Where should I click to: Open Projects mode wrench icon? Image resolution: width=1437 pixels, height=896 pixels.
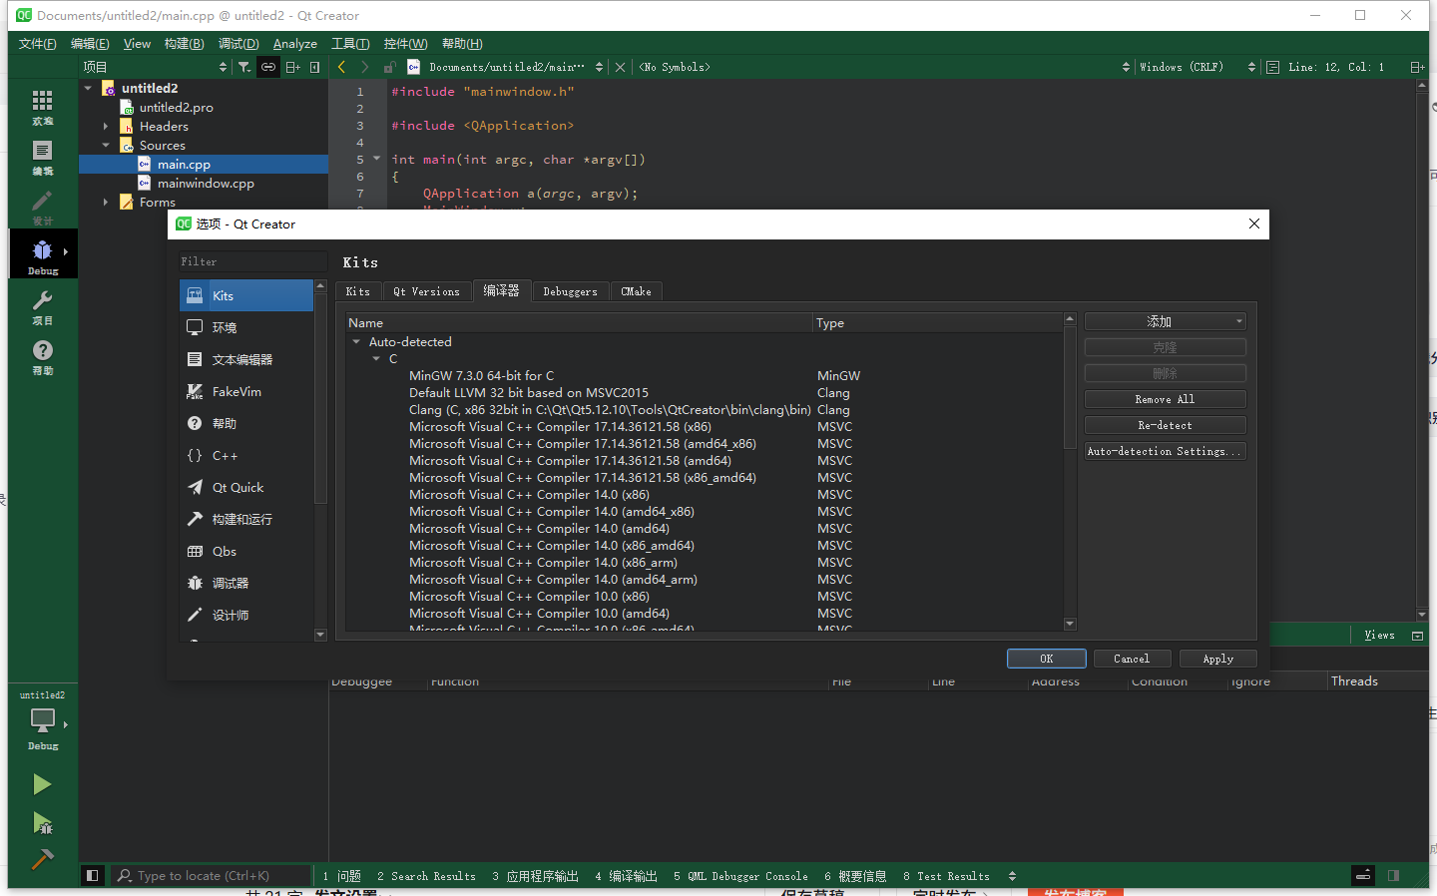(x=42, y=306)
